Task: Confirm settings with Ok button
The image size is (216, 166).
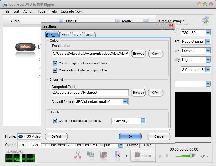Action: (x=130, y=136)
